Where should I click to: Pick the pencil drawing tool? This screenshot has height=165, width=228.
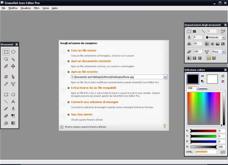(6, 109)
